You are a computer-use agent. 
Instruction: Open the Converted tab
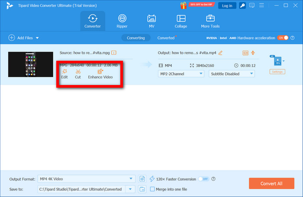tap(166, 38)
